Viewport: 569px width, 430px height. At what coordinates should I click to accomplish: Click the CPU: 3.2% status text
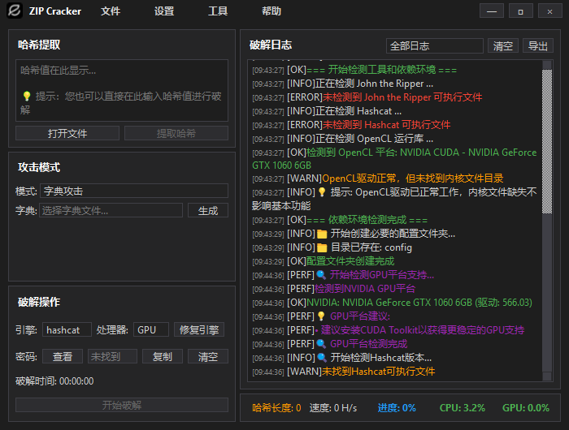pos(463,408)
